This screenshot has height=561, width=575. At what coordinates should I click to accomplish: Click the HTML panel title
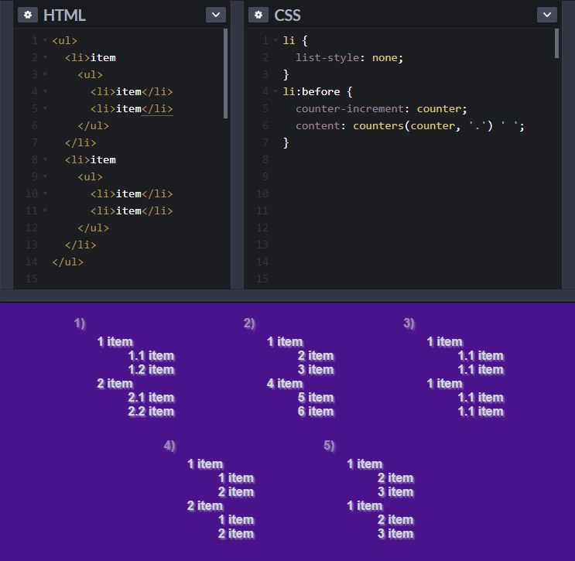pyautogui.click(x=64, y=15)
